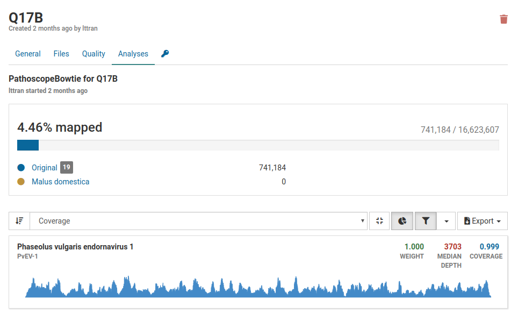518x322 pixels.
Task: Expand the Phaseolus vulgaris endornavirus 1 result
Action: pos(75,247)
